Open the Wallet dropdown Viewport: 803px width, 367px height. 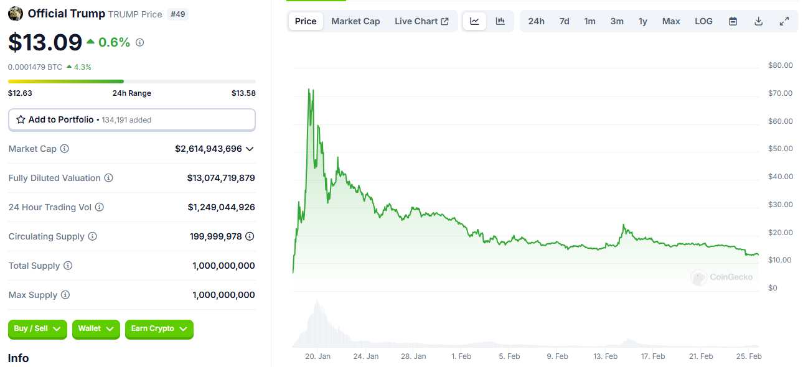pyautogui.click(x=96, y=329)
